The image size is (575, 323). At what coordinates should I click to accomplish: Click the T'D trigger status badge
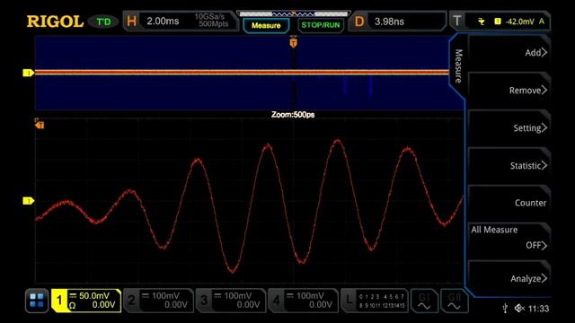coord(103,22)
